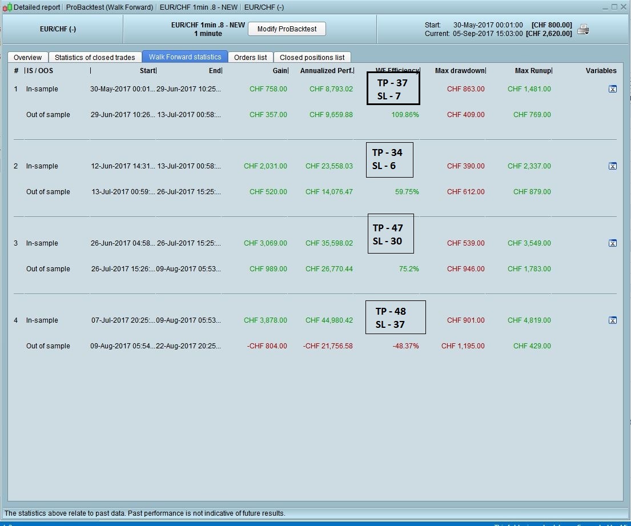631x526 pixels.
Task: Switch to the Overview tab
Action: 27,57
